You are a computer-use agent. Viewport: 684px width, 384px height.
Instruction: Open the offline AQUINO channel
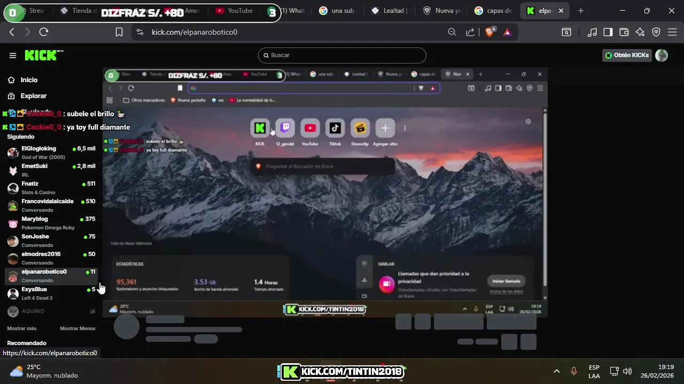click(x=51, y=311)
